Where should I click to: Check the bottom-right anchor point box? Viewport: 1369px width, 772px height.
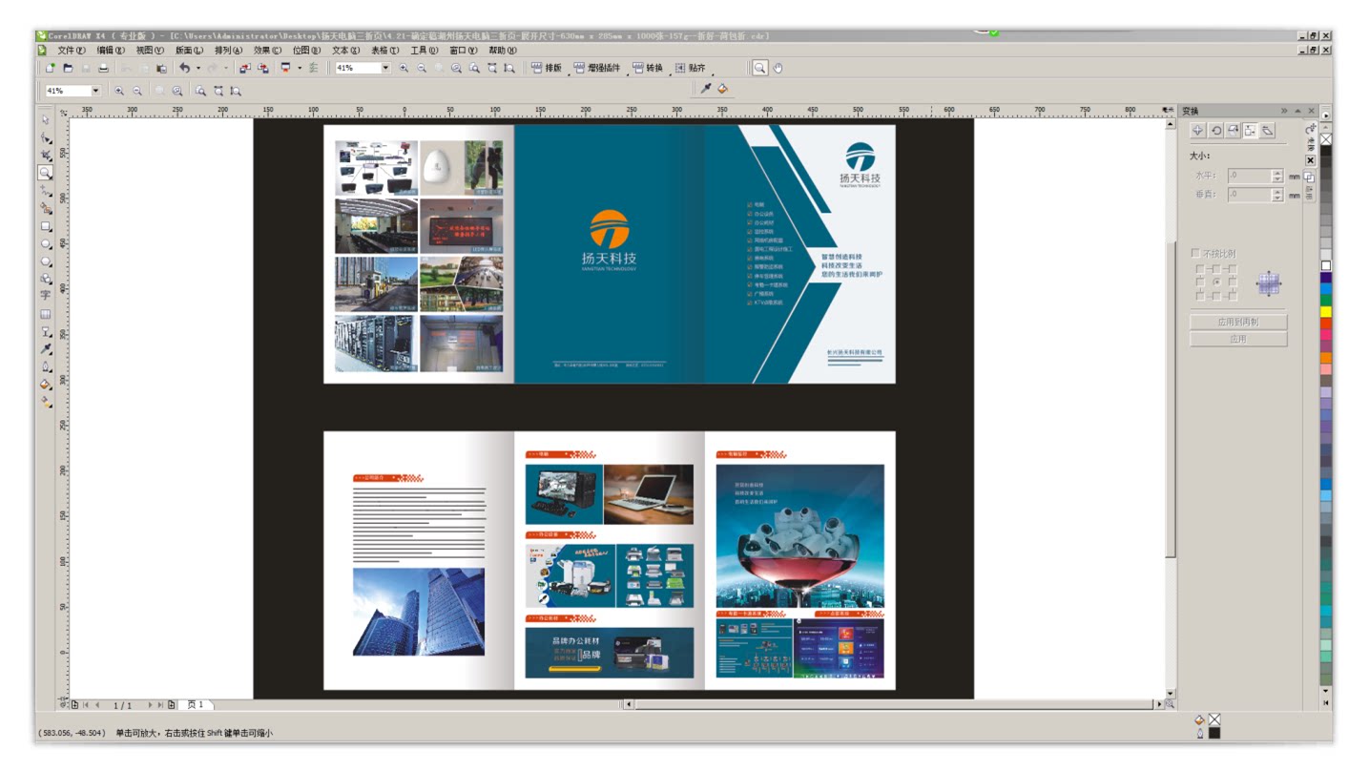(1232, 295)
